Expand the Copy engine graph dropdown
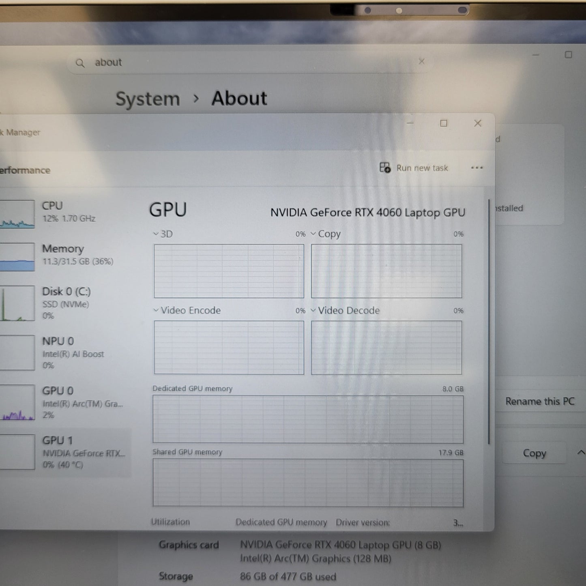The width and height of the screenshot is (586, 586). click(x=313, y=234)
